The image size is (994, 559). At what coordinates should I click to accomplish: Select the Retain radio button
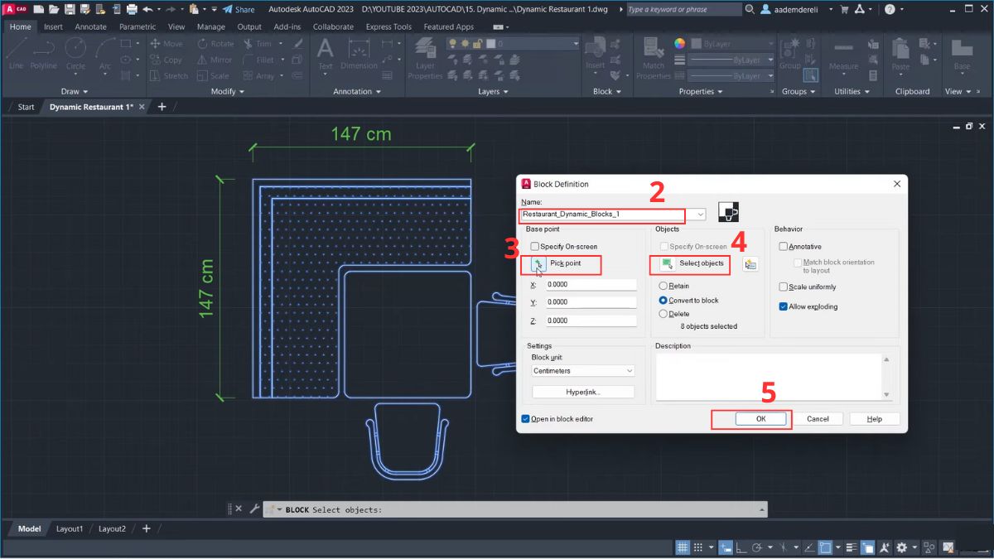(x=663, y=284)
